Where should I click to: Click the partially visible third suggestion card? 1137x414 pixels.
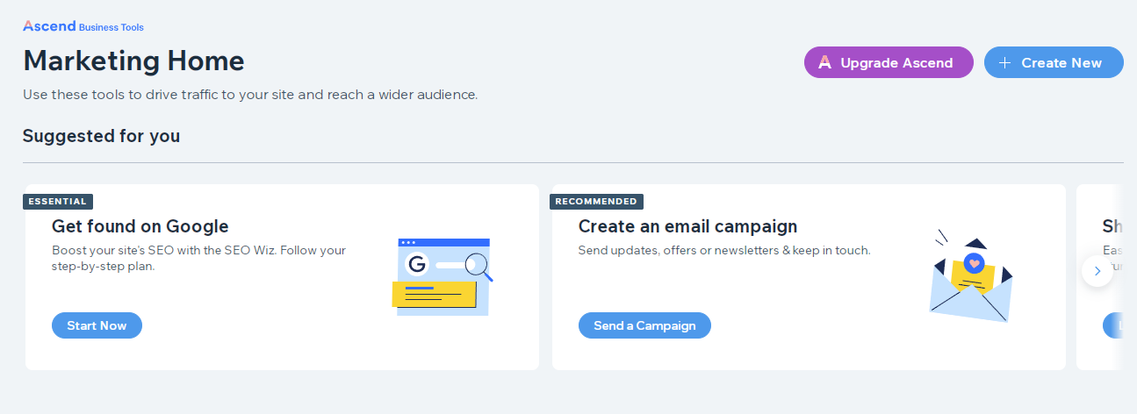pyautogui.click(x=1099, y=276)
